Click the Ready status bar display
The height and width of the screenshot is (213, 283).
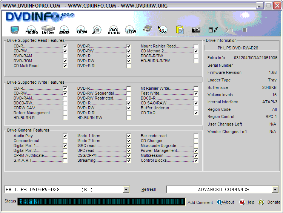102,202
